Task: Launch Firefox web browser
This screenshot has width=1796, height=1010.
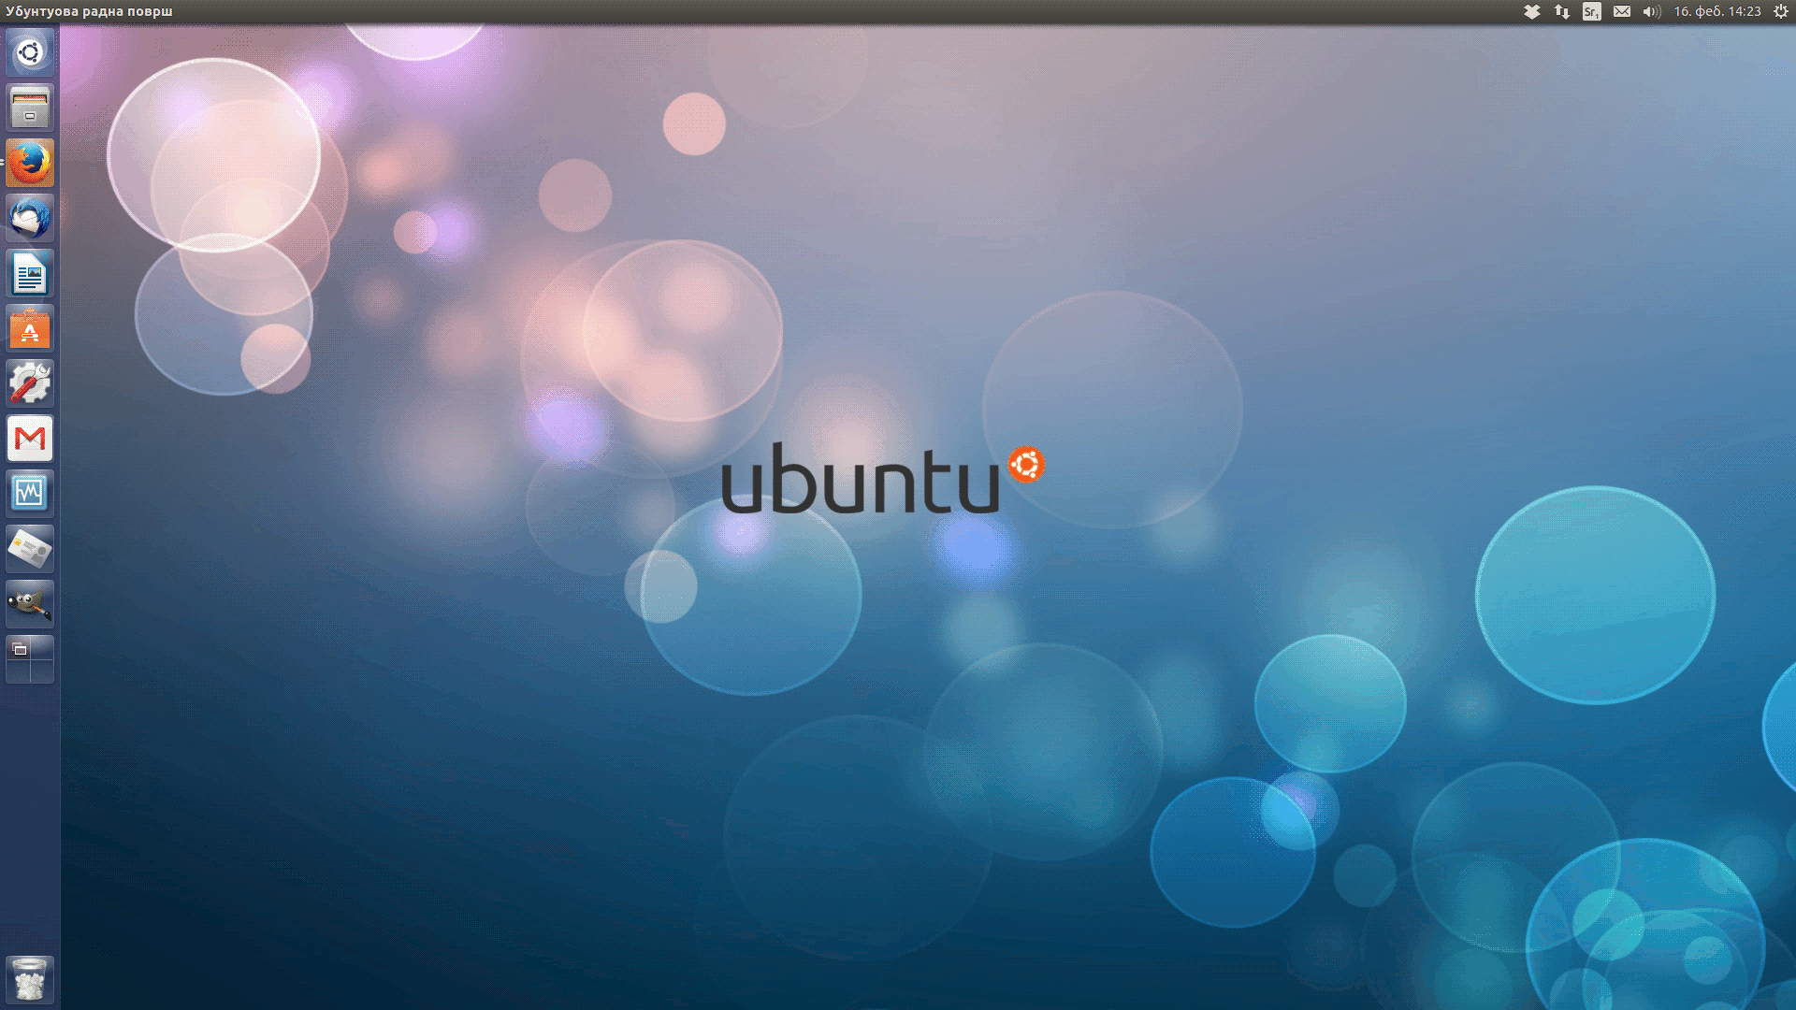Action: tap(30, 163)
